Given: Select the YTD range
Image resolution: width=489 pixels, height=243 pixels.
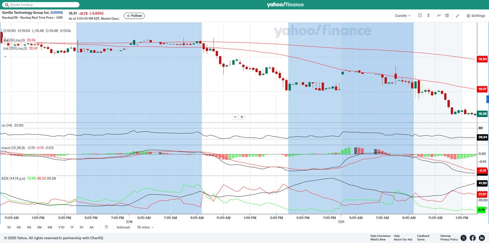Looking at the screenshot, I should (x=61, y=227).
